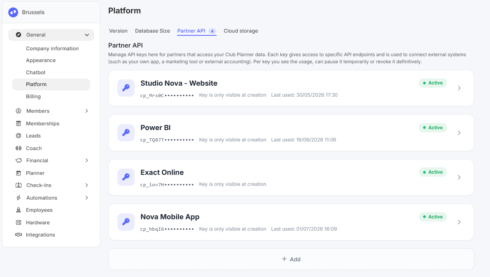Click the Active status badge of Exact Online
The height and width of the screenshot is (277, 490).
click(433, 172)
